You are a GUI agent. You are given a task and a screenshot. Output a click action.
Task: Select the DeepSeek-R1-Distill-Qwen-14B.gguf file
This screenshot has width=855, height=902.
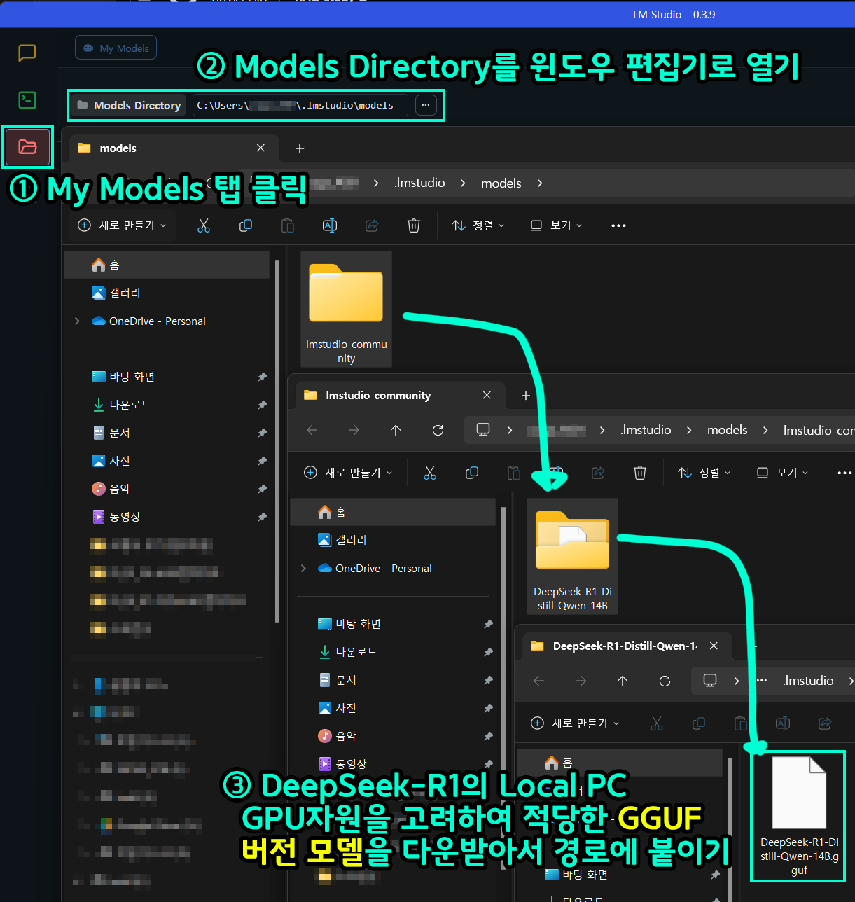tap(799, 817)
